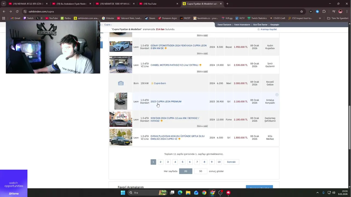
Task: Open Microsoft Edge from taskbar
Action: pyautogui.click(x=180, y=193)
